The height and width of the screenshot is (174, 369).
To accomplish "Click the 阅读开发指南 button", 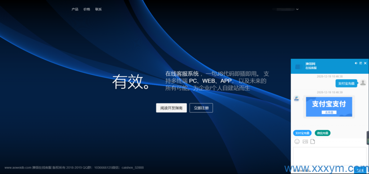I will [x=171, y=108].
